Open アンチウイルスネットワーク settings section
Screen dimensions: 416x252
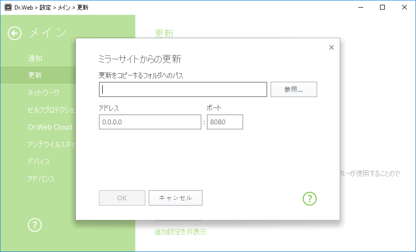tap(51, 144)
